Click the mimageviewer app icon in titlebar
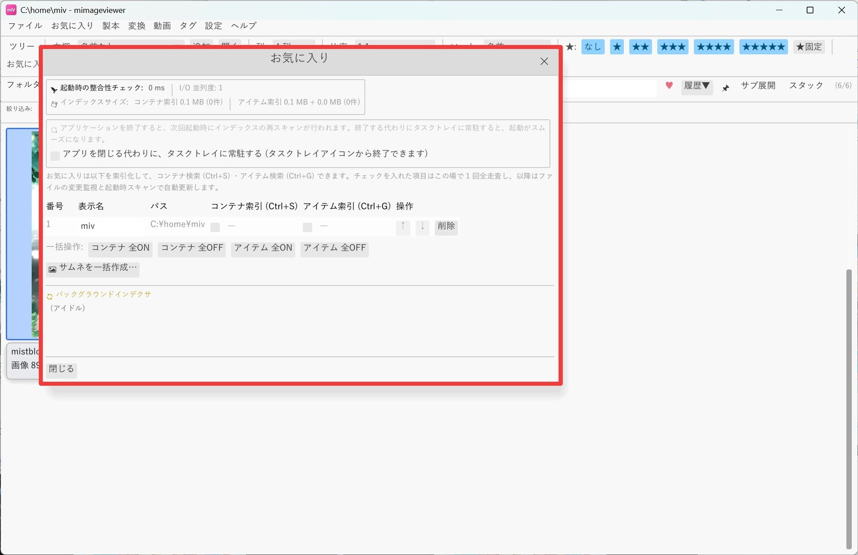Screen dimensions: 858x555 (11, 10)
